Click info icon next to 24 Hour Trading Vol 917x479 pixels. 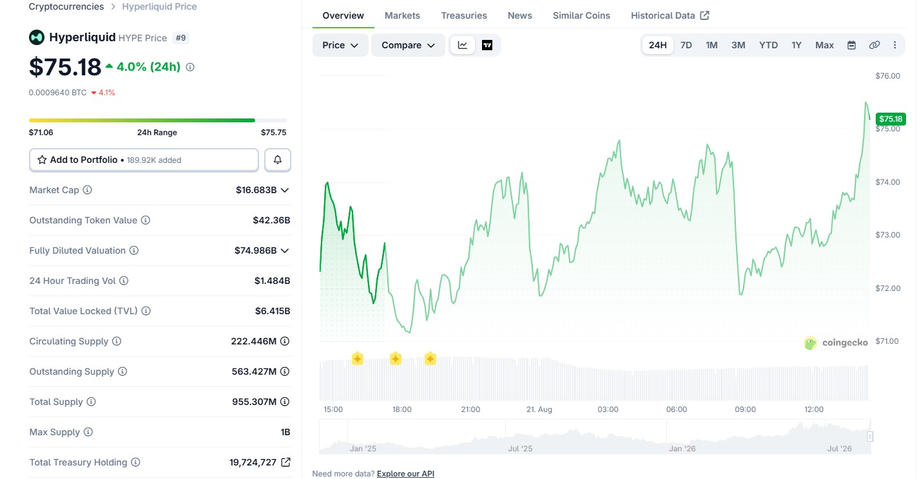(x=124, y=281)
